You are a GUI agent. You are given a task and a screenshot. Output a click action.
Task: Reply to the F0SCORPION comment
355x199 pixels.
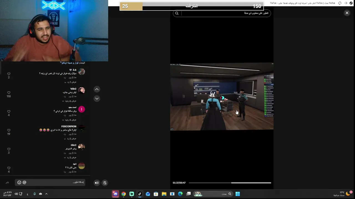[x=65, y=134]
